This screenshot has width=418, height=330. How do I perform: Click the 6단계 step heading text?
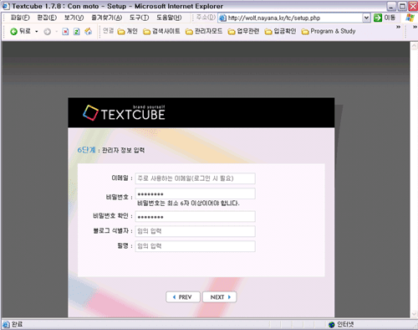coord(86,150)
